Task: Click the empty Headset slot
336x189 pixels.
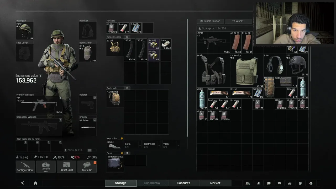Action: (x=88, y=31)
